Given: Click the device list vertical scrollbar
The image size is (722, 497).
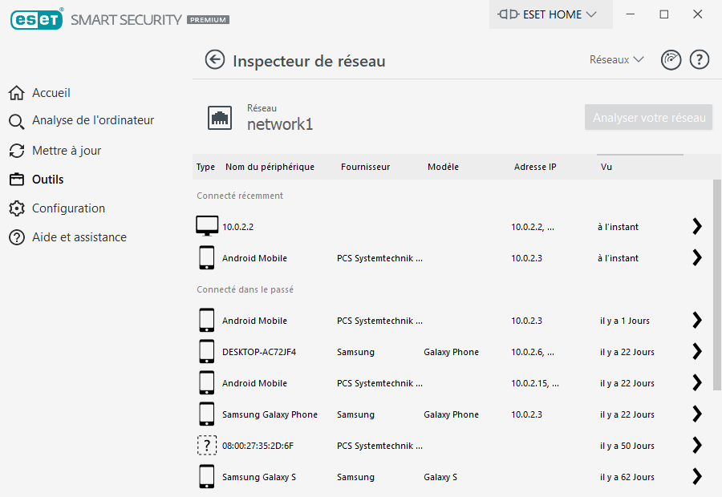Looking at the screenshot, I should tap(716, 285).
